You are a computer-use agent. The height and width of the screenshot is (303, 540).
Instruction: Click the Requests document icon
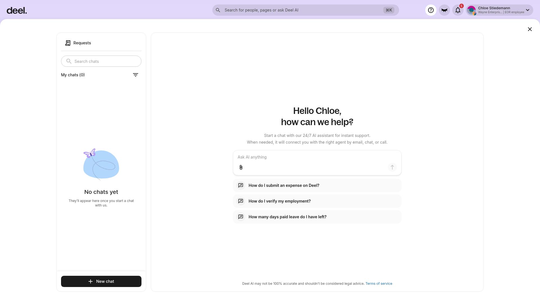pos(68,43)
